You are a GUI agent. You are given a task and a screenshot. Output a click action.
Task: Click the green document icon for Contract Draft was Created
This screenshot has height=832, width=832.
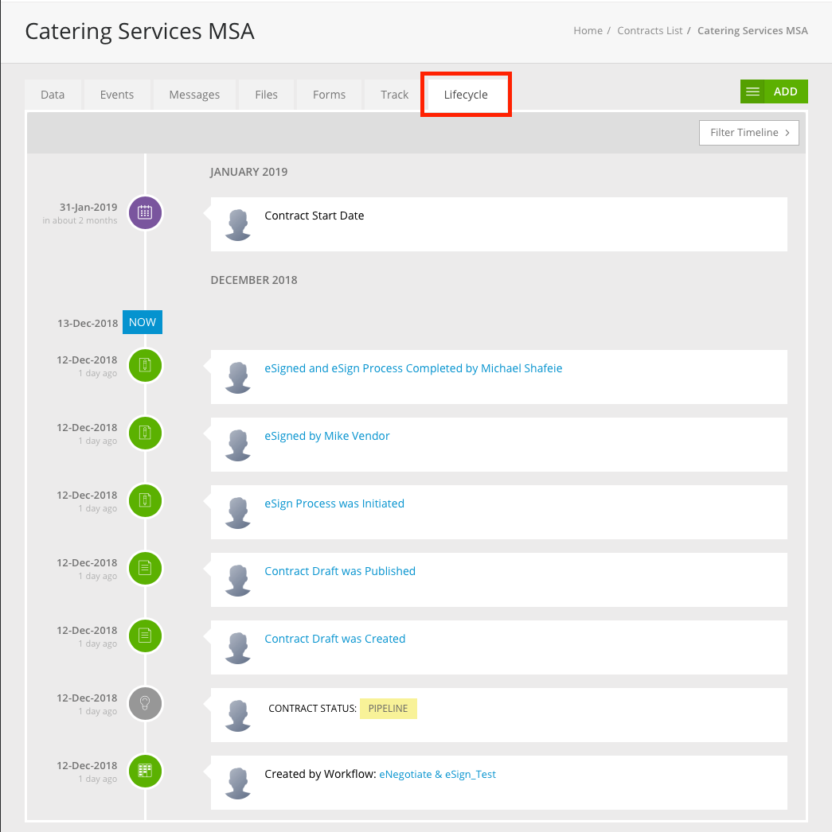tap(145, 636)
